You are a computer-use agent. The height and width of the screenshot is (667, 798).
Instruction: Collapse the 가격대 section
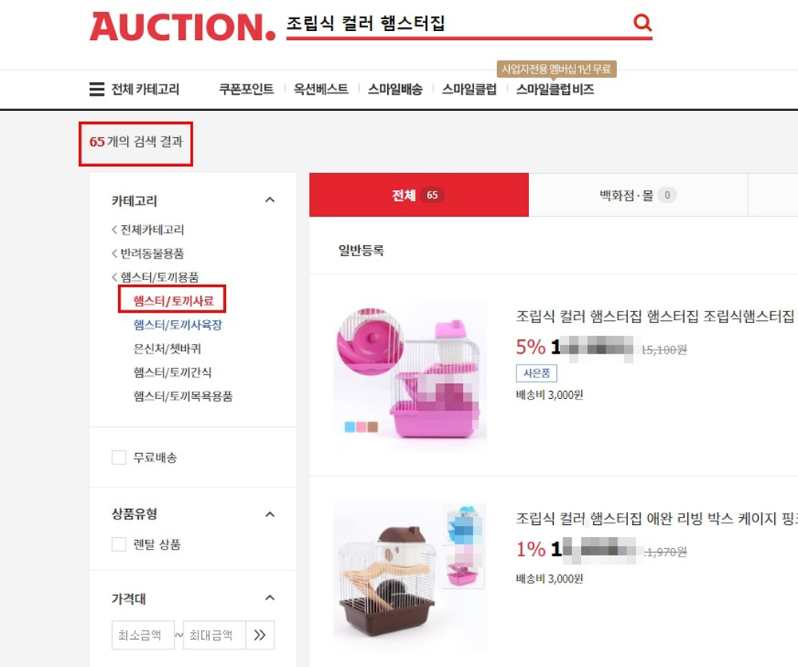point(270,598)
